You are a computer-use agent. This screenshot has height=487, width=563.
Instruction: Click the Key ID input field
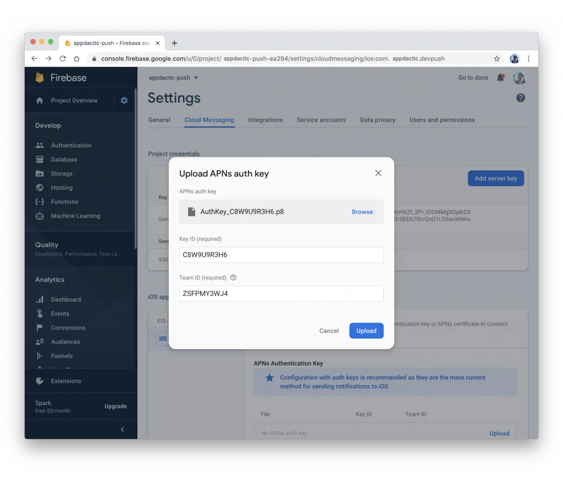click(x=281, y=254)
